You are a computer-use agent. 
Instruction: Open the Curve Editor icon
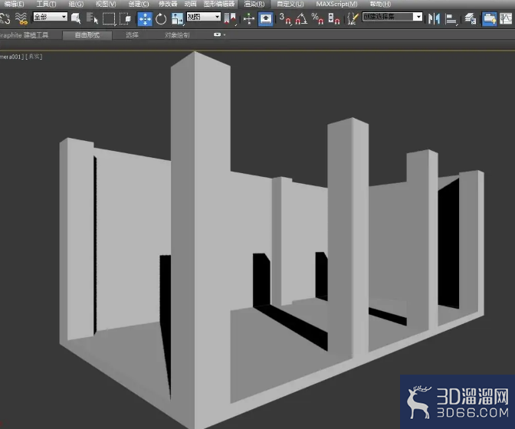[x=506, y=18]
